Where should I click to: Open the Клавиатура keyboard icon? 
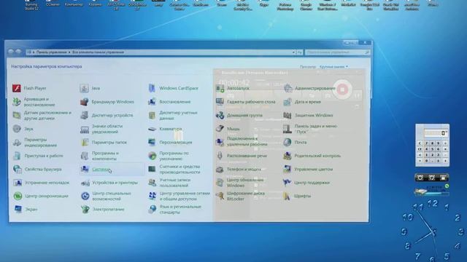[x=152, y=129]
